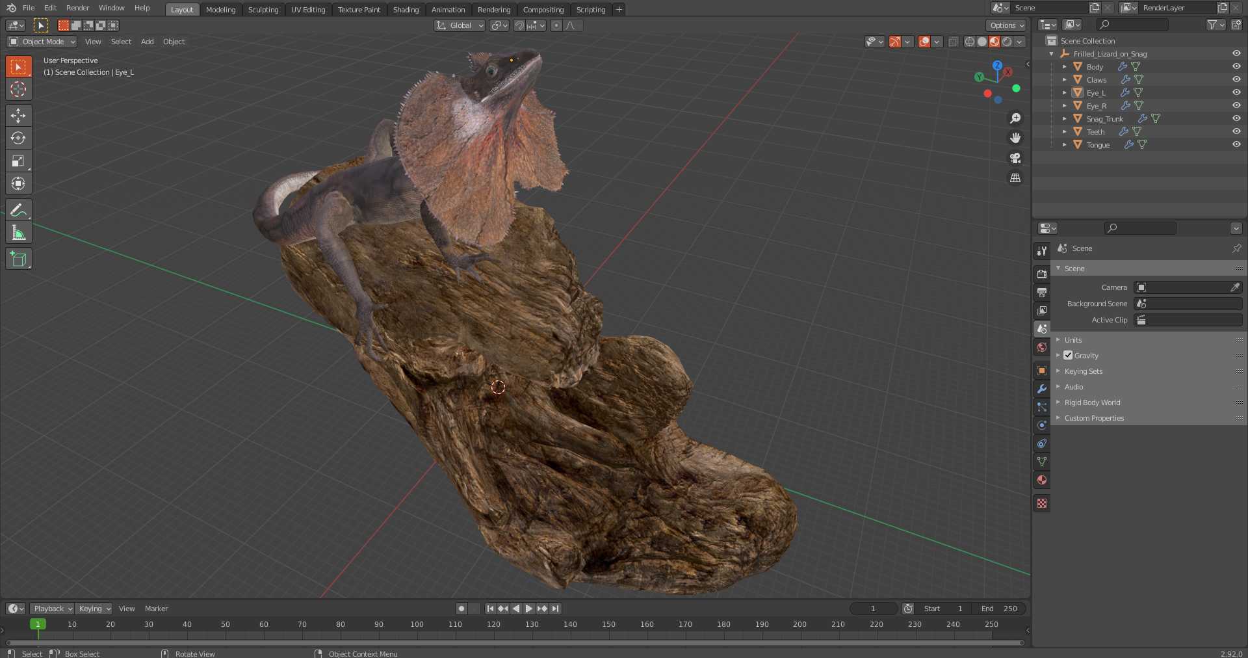Open the Add menu in viewport
The width and height of the screenshot is (1248, 658).
[x=148, y=42]
